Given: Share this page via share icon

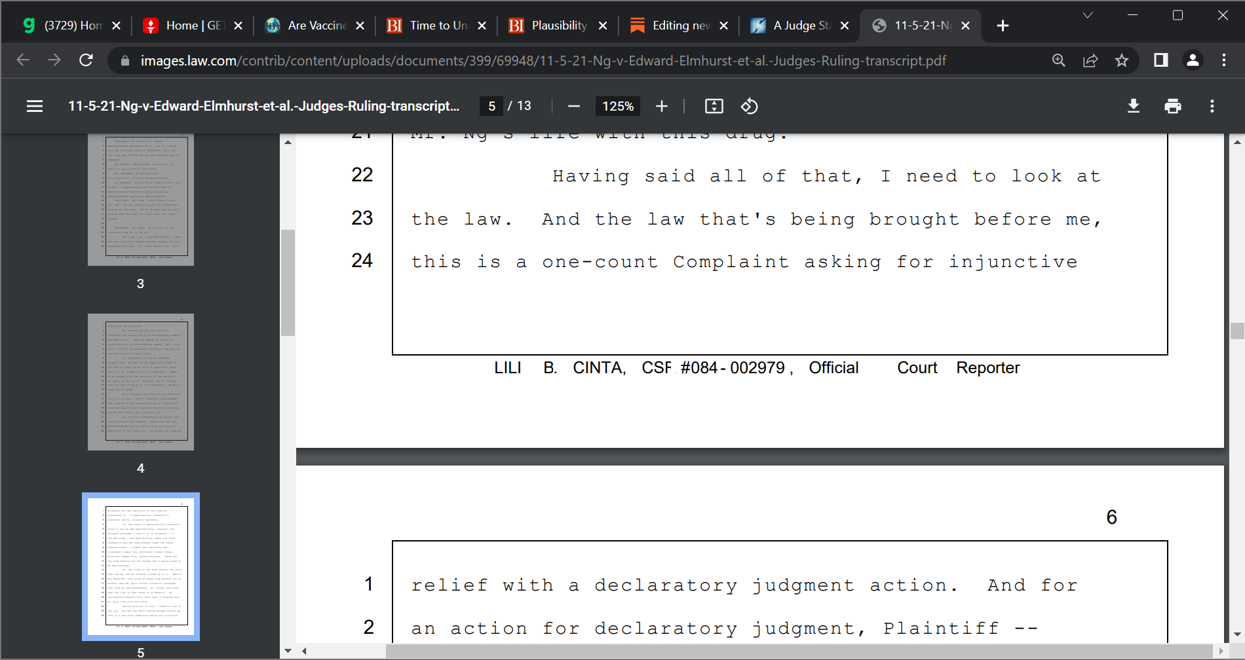Looking at the screenshot, I should point(1090,60).
